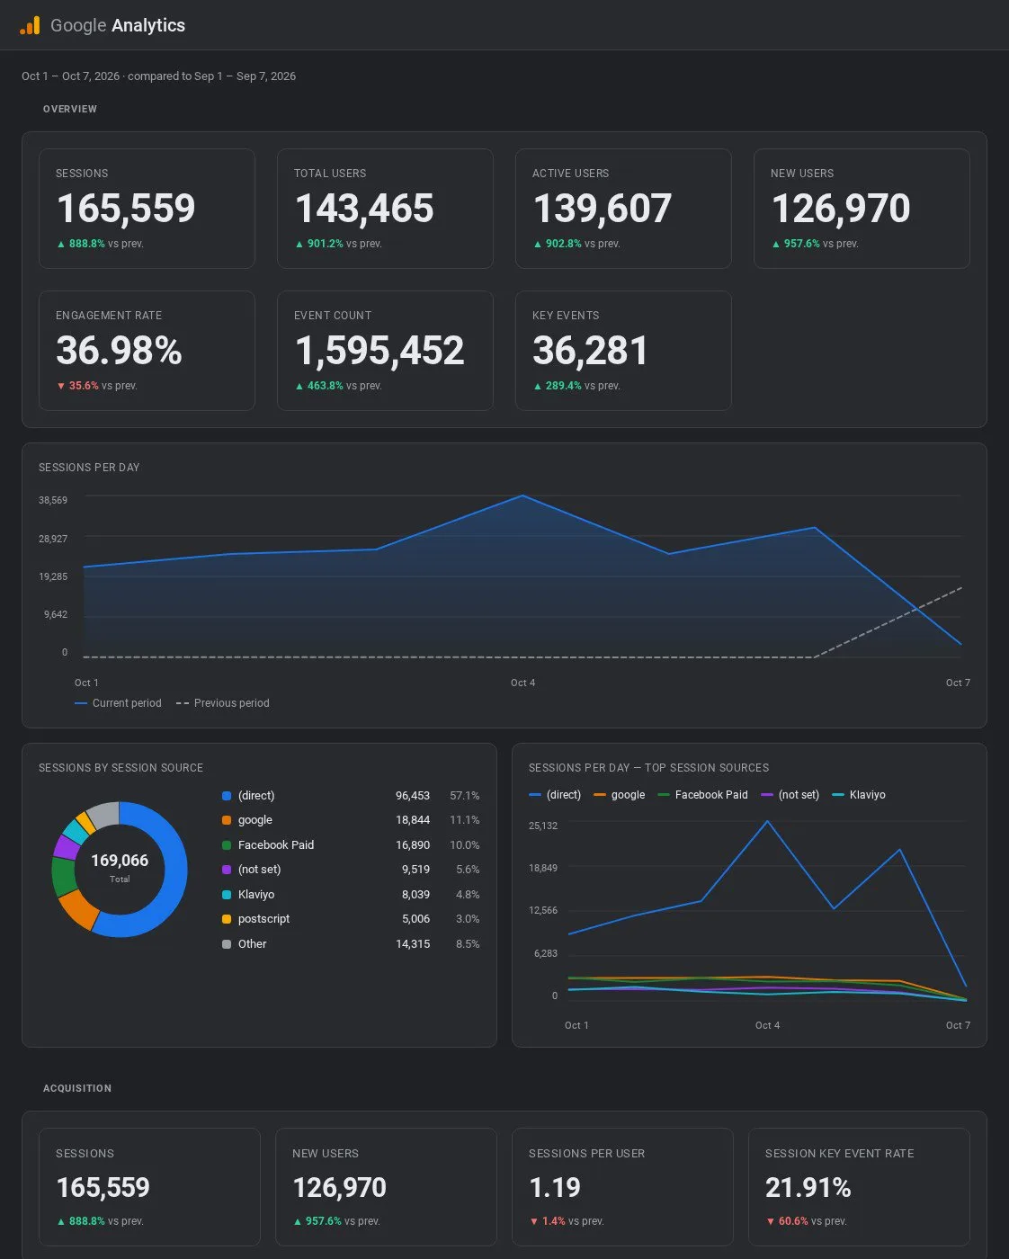The image size is (1009, 1259).
Task: Click the yellow postscript color swatch
Action: click(227, 919)
